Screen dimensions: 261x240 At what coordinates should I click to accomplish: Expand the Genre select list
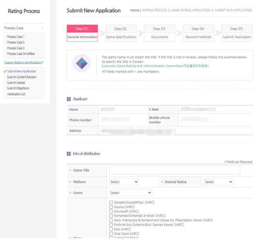(x=130, y=193)
